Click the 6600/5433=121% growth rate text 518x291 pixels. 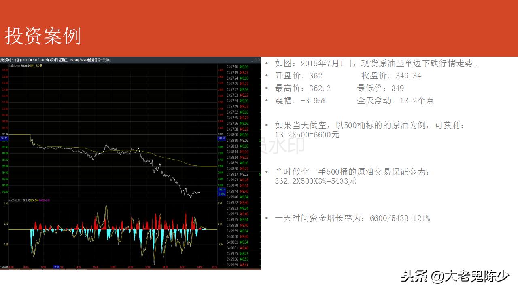pyautogui.click(x=399, y=219)
